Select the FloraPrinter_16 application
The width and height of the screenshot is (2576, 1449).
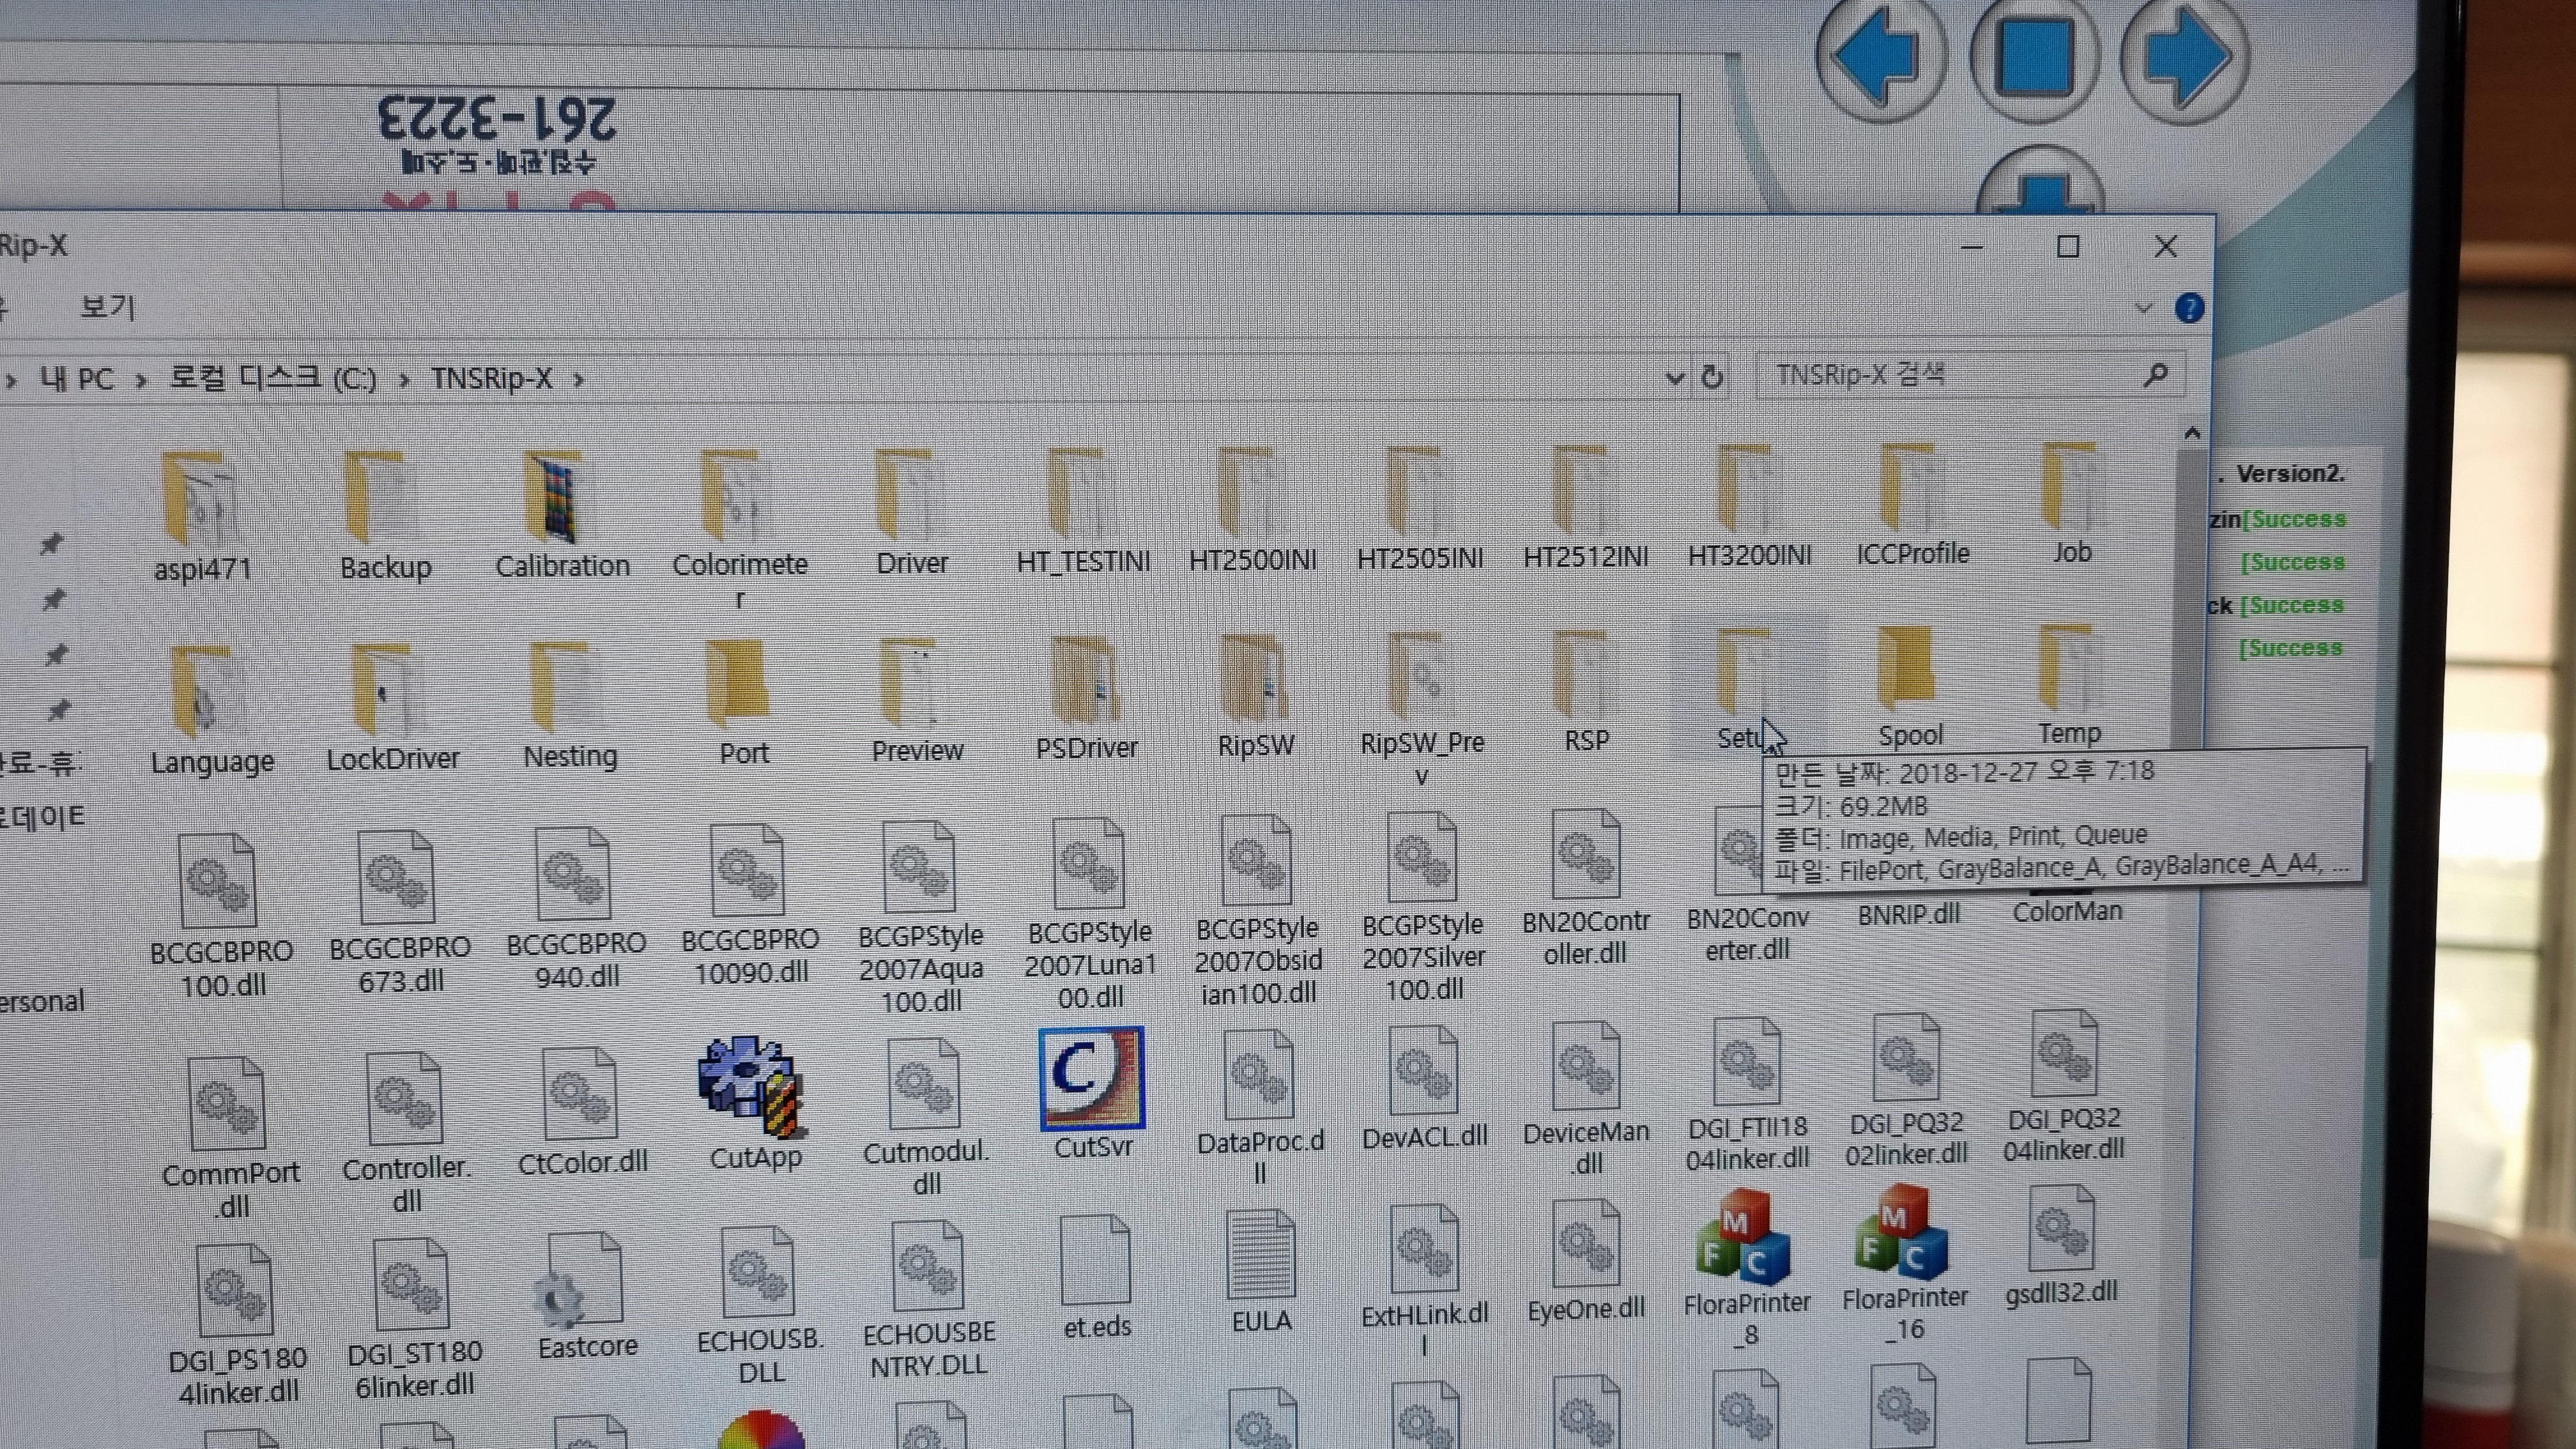point(1905,1263)
